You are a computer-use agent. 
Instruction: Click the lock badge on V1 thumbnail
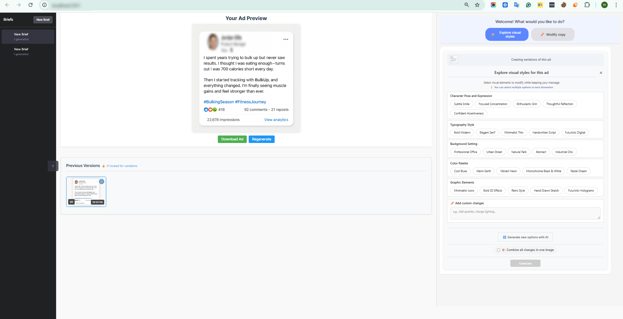pyautogui.click(x=102, y=182)
